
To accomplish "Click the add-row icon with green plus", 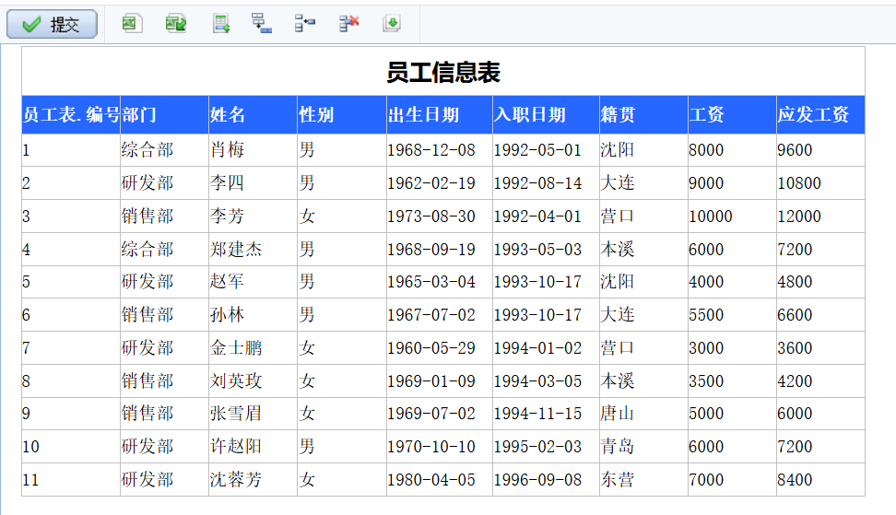I will point(221,24).
